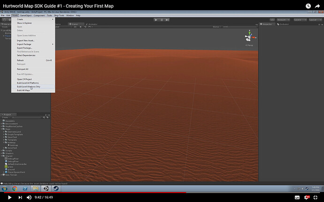This screenshot has width=324, height=202.
Task: Click Unity Play mode button
Action: 156,20
